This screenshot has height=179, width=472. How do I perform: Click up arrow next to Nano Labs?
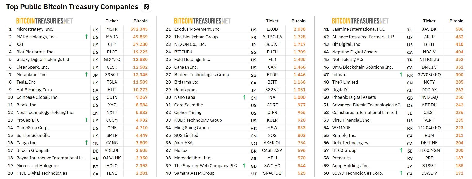click(x=244, y=97)
